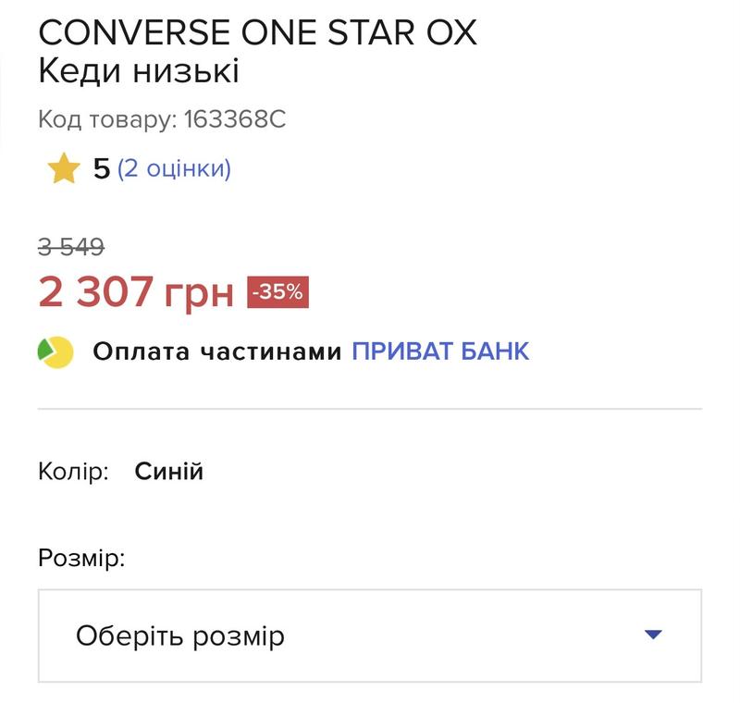Open the 'Оберіть розмір' size dropdown
The image size is (740, 703).
tap(369, 635)
